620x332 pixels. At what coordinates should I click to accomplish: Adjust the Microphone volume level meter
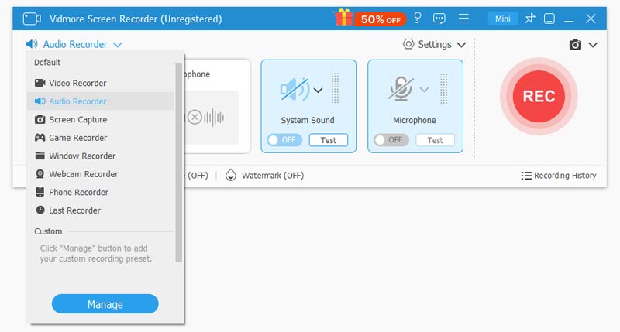[443, 88]
